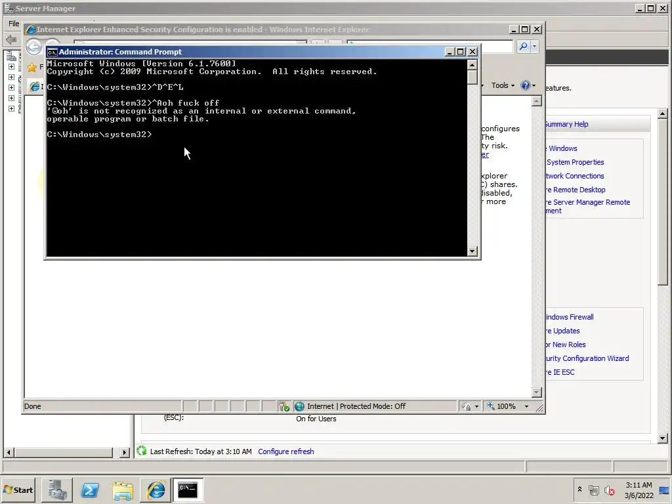The width and height of the screenshot is (672, 504).
Task: Click the 'Server Manager Remote' management link
Action: tap(588, 207)
